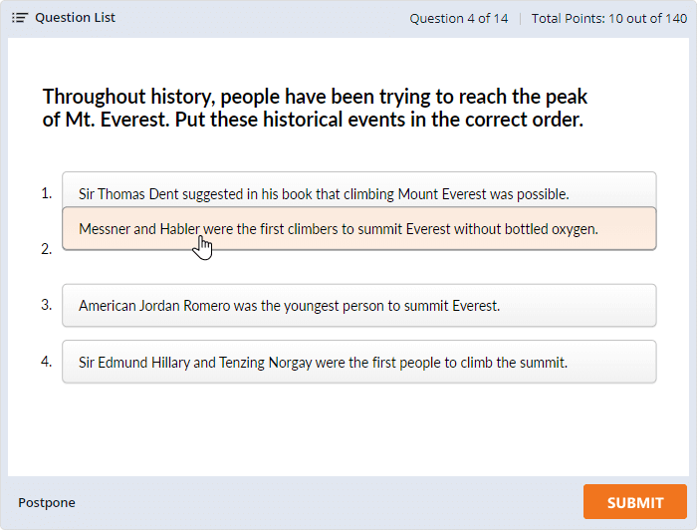Click the number 3 position label
Image resolution: width=697 pixels, height=530 pixels.
tap(47, 305)
